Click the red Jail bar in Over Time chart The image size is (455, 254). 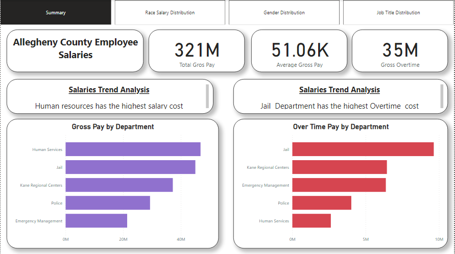click(363, 149)
